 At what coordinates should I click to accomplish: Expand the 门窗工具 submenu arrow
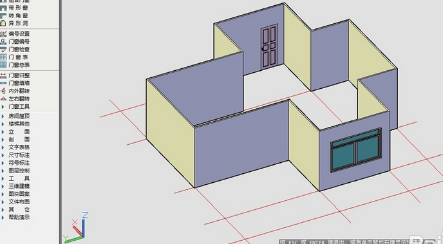point(3,106)
